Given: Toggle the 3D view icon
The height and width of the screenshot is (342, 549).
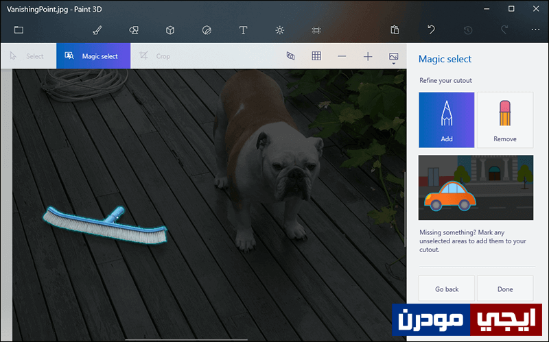Looking at the screenshot, I should point(290,56).
